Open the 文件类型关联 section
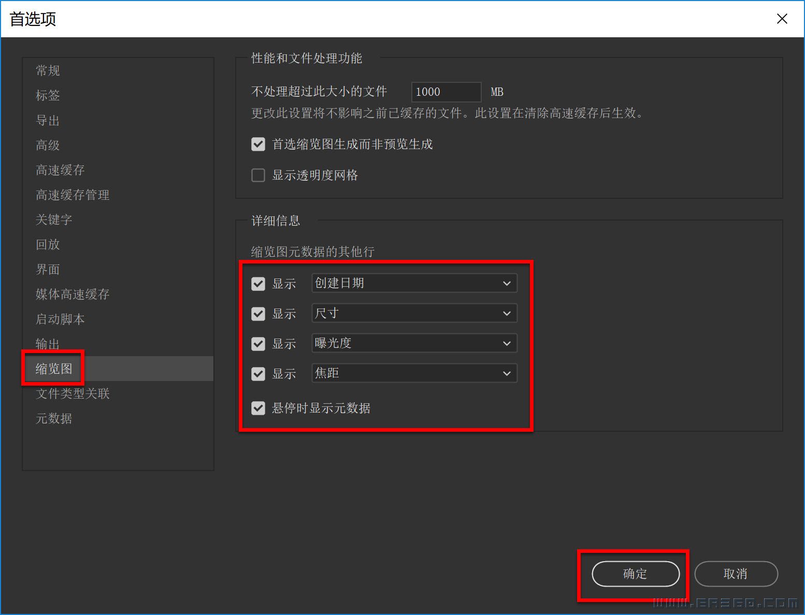Viewport: 805px width, 615px height. [72, 393]
